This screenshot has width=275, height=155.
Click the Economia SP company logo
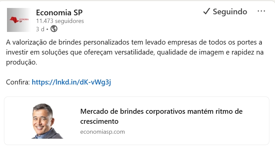point(19,20)
